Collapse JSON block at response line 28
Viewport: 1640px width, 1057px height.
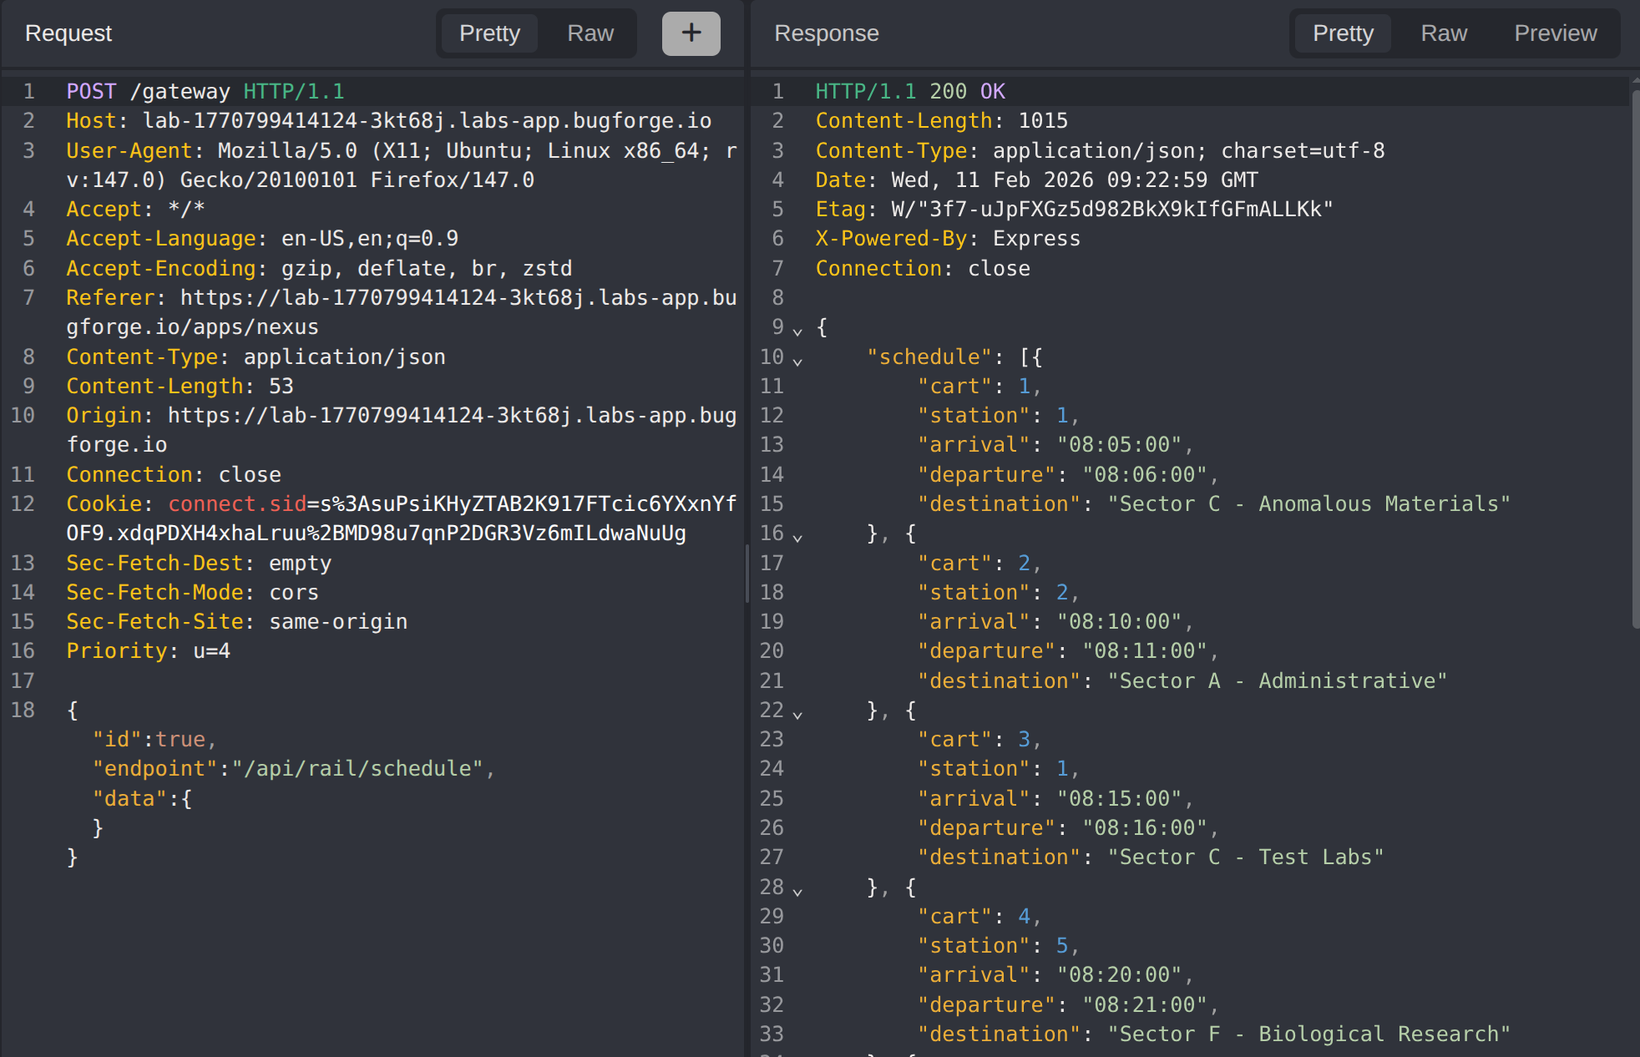[797, 892]
